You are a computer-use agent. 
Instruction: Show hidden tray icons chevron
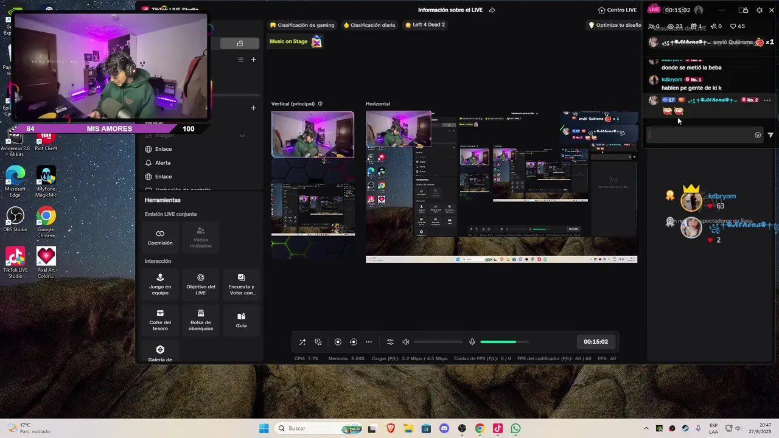tap(646, 428)
